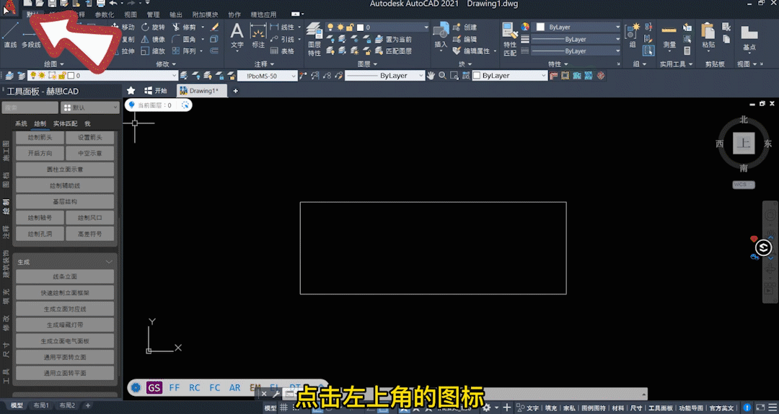
Task: Toggle 文字 option in status bar
Action: pyautogui.click(x=532, y=408)
